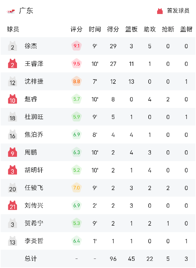Screen dimensions: 196x268
Task: Click the 得分 column header
Action: point(113,29)
